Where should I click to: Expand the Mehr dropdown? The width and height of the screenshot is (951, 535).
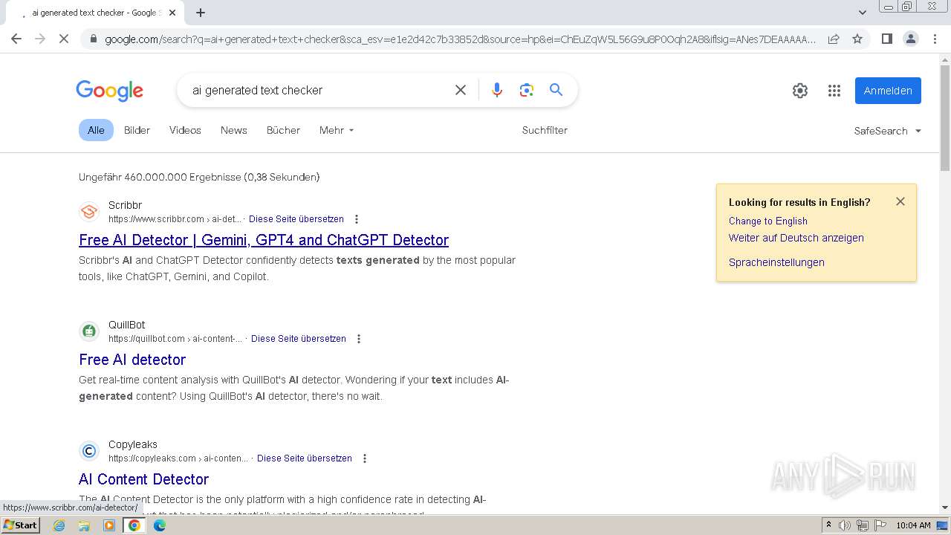coord(337,130)
